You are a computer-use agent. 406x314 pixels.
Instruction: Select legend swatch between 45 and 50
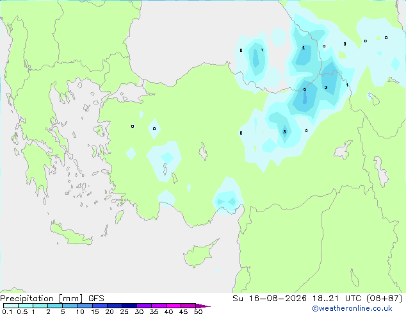pyautogui.click(x=188, y=306)
